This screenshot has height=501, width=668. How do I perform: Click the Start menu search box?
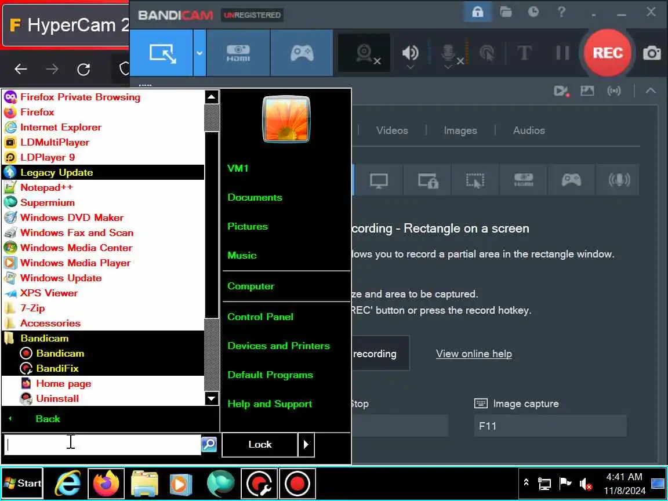pos(102,444)
